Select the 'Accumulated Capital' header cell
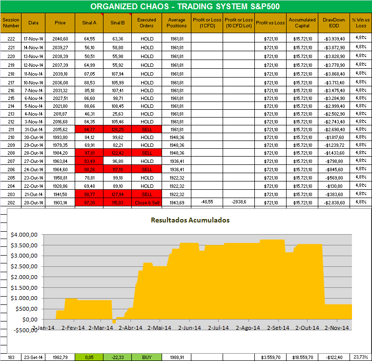This screenshot has height=361, width=372. tap(302, 23)
